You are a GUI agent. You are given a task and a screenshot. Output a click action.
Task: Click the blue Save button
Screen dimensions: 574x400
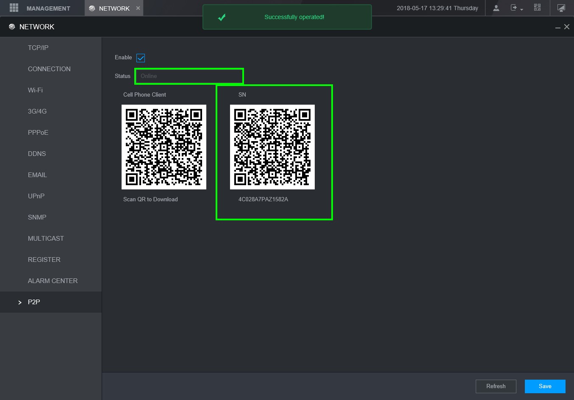point(545,386)
